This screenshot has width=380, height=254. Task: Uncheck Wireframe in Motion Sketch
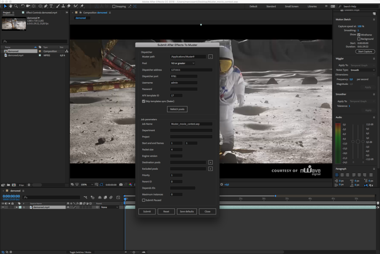358,35
